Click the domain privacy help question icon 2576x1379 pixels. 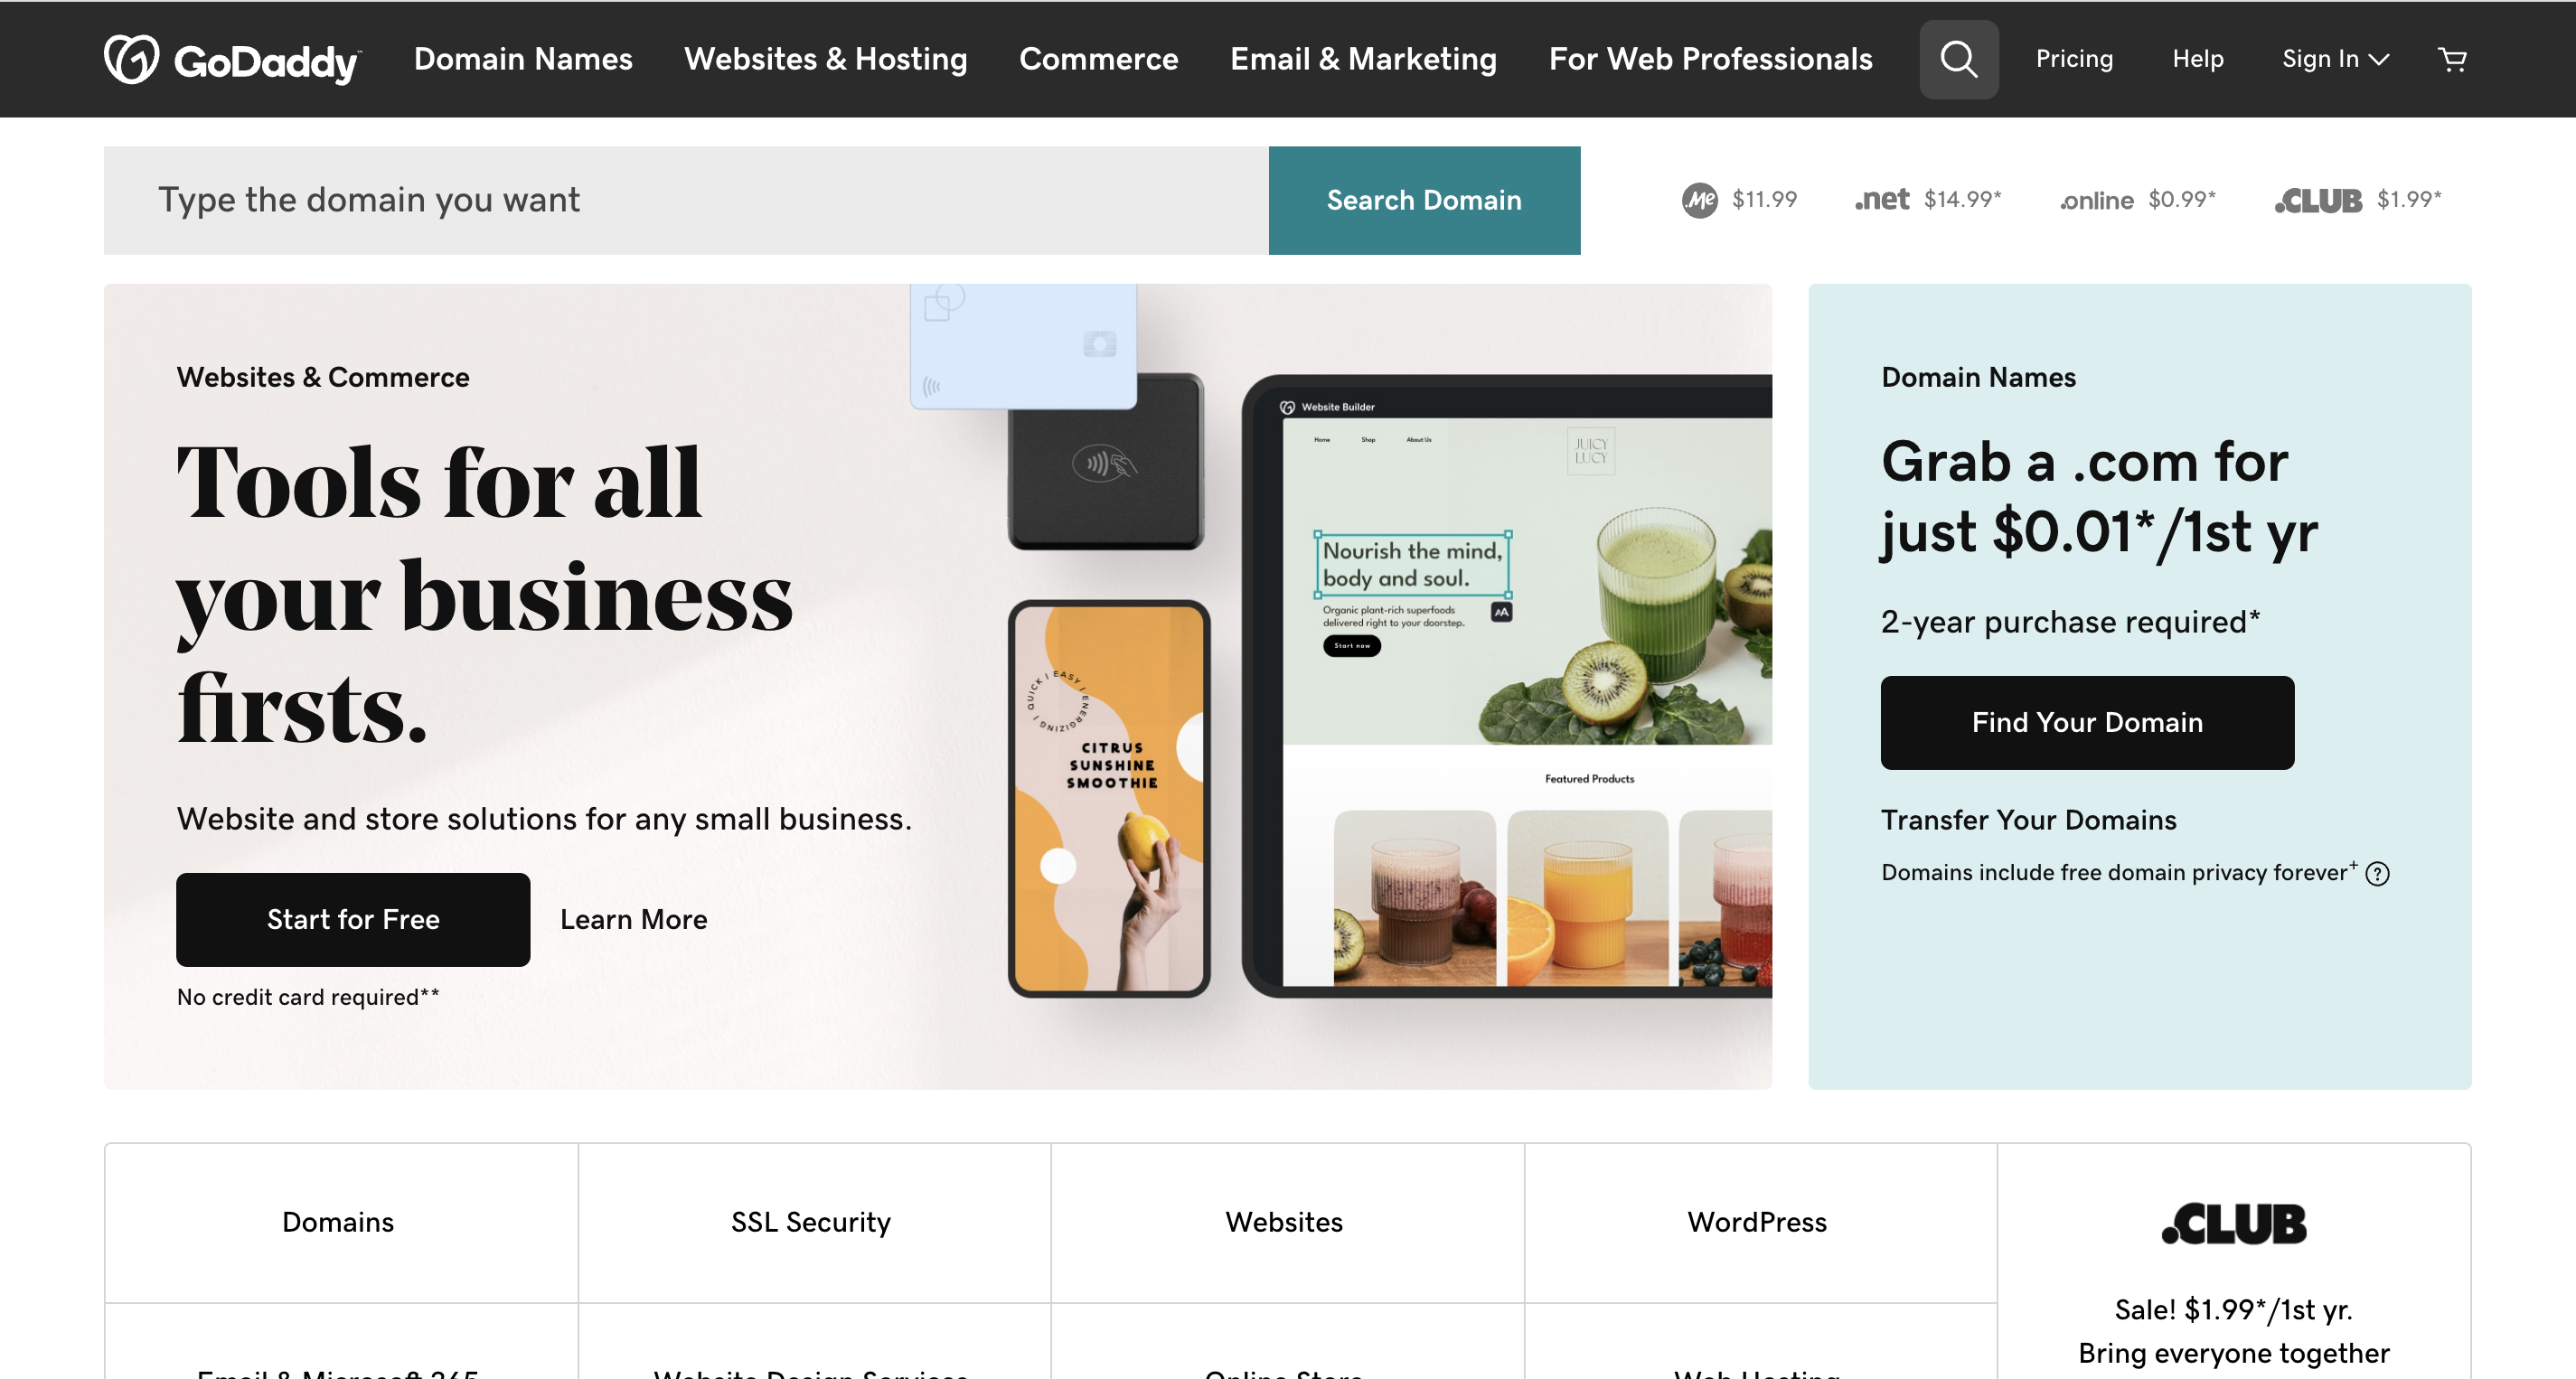(2377, 874)
